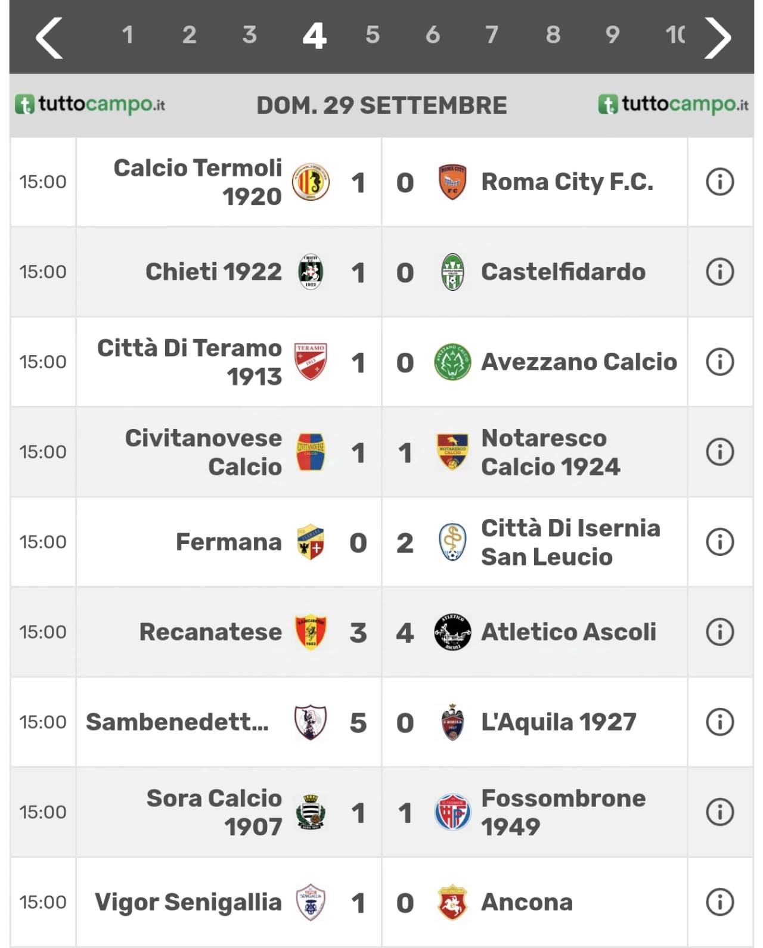Open Città Di Teramo 1913 team page
763x948 pixels.
click(190, 362)
